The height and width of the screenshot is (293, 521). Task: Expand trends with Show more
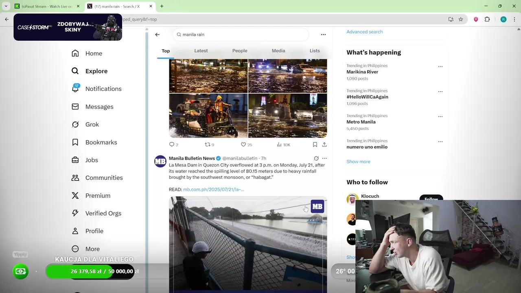click(358, 162)
